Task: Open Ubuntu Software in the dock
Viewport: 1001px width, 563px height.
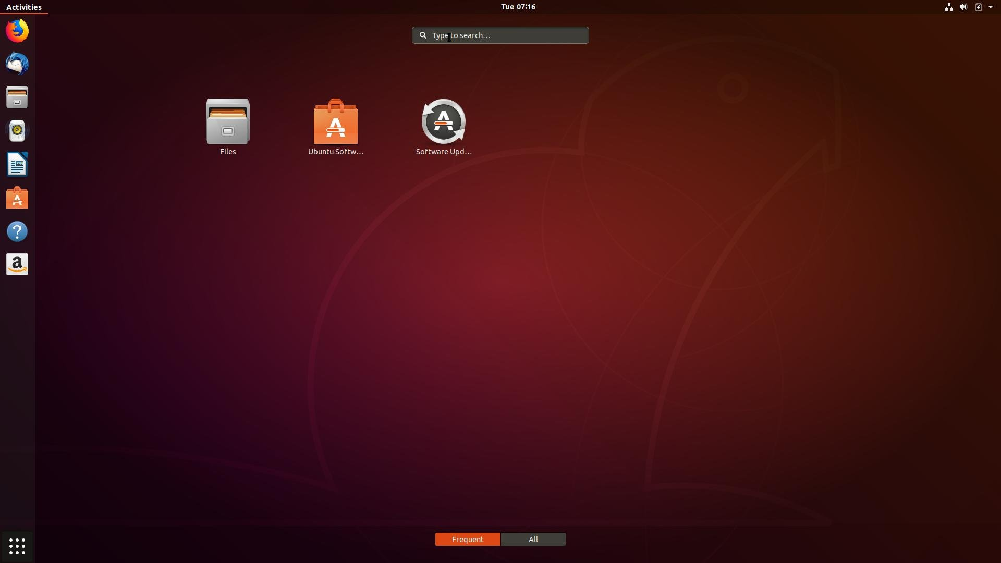Action: click(17, 198)
